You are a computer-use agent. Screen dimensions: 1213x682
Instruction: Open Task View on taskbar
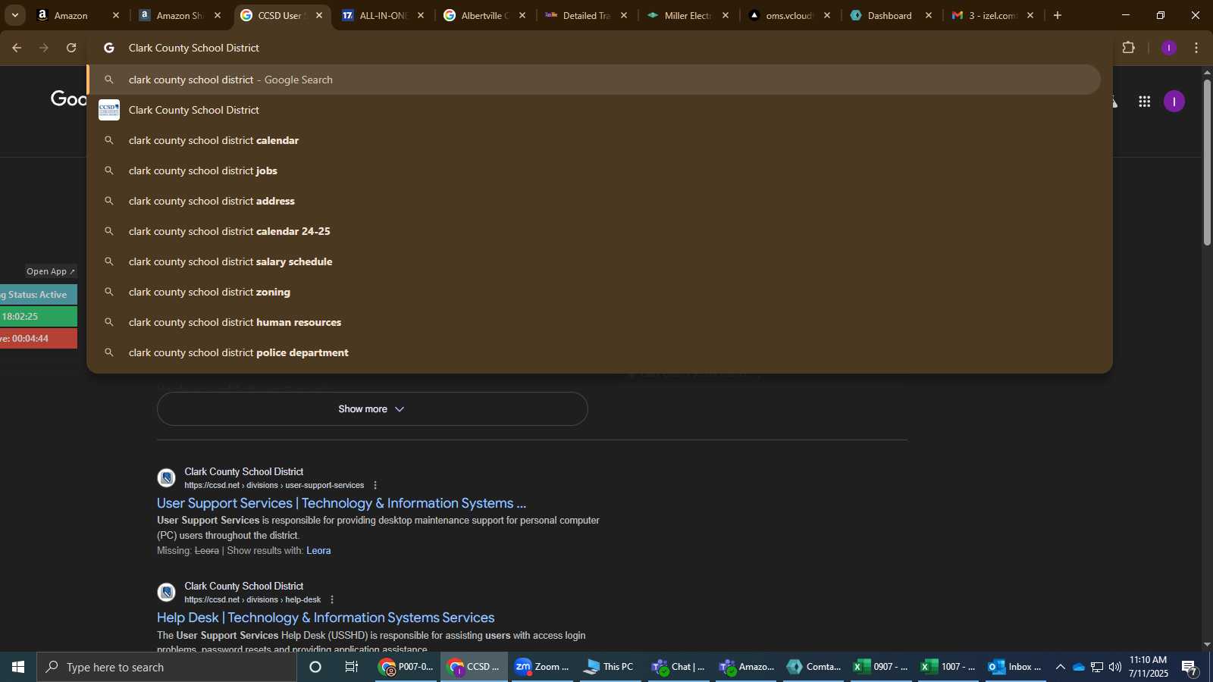[x=352, y=667]
